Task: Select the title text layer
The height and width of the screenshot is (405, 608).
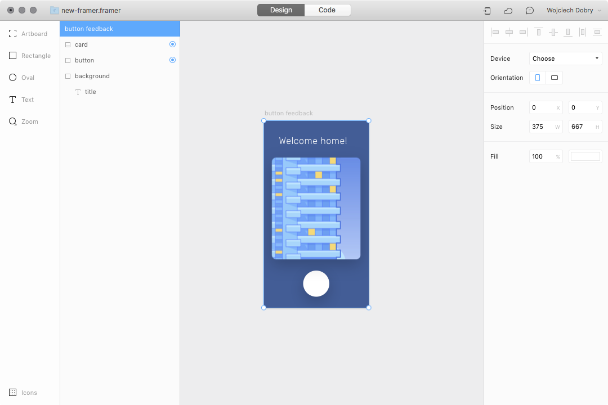Action: click(90, 92)
